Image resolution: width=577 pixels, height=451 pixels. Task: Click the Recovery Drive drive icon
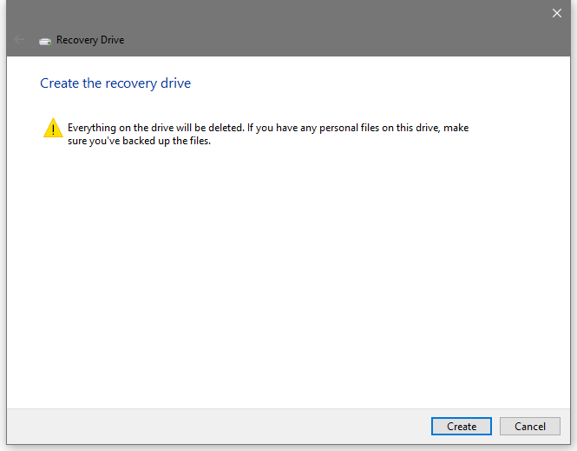tap(45, 41)
